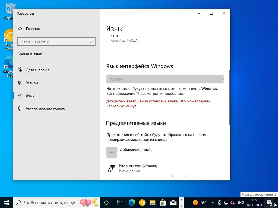Click the language icon beside Итальянский
The width and height of the screenshot is (278, 208).
(x=111, y=169)
